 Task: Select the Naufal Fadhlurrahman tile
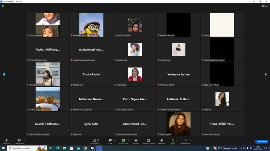[48, 124]
